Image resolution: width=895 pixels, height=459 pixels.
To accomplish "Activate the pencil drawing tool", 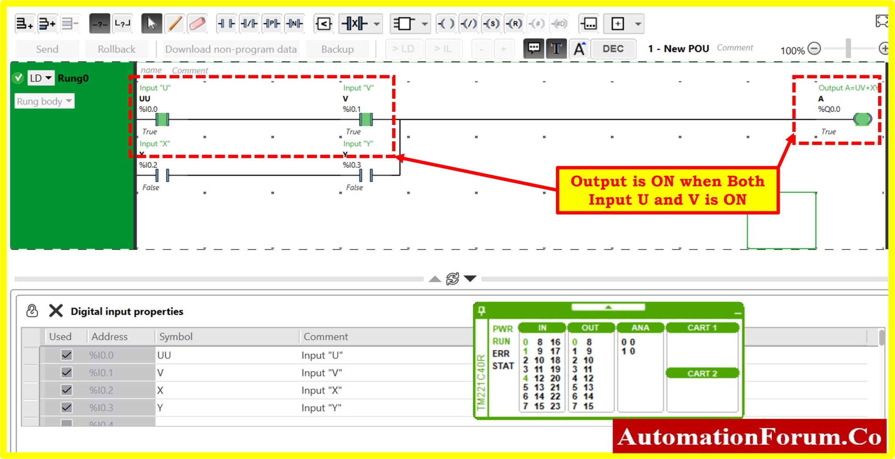I will click(174, 24).
